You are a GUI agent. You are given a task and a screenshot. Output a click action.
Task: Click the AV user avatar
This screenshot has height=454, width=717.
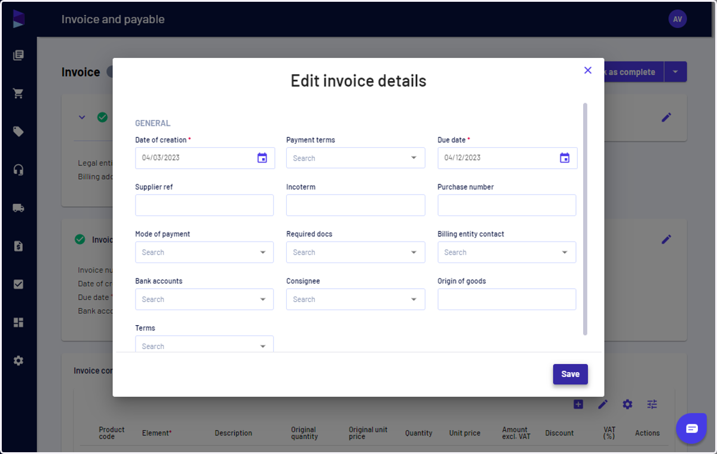(x=678, y=19)
